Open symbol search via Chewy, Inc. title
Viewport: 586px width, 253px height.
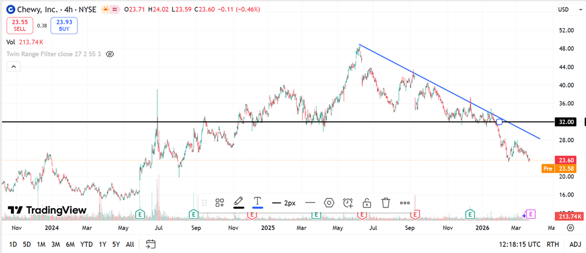click(38, 10)
